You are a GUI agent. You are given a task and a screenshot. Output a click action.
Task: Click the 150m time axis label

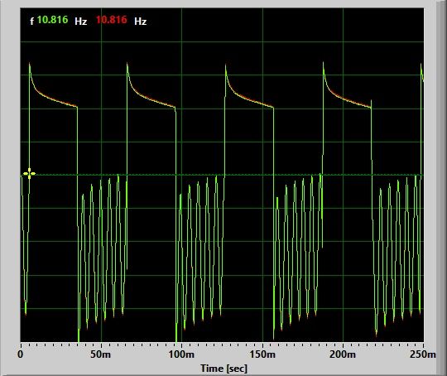(262, 354)
